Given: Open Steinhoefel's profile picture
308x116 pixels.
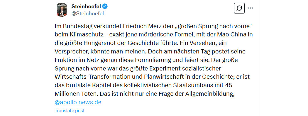Looking at the screenshot, I should click(x=62, y=10).
